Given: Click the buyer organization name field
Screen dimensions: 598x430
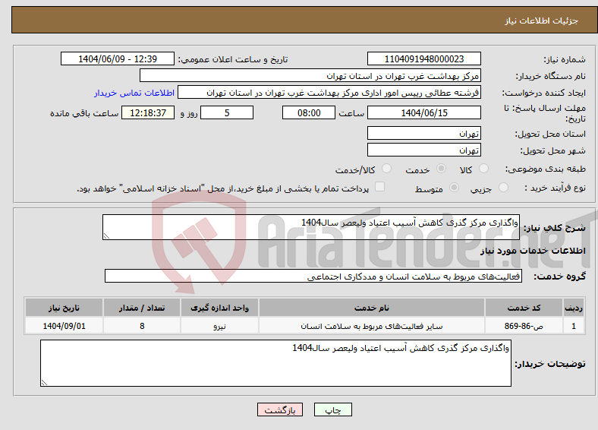Looking at the screenshot, I should 310,76.
